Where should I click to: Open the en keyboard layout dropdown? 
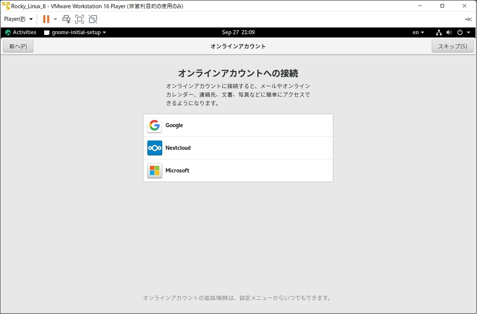417,32
